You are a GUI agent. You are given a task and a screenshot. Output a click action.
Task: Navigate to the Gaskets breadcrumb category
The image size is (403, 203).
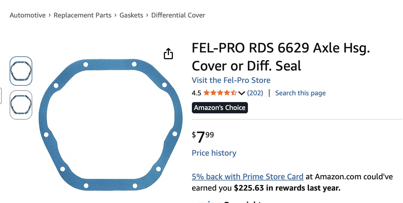[131, 15]
